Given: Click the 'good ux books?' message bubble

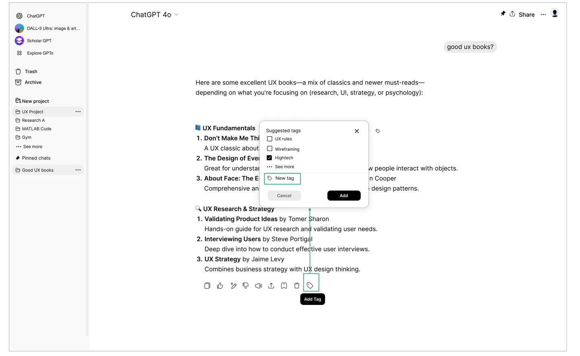Looking at the screenshot, I should (470, 47).
